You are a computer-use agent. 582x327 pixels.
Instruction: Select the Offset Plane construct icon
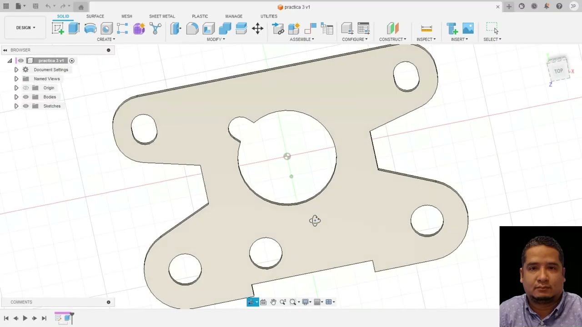pos(392,29)
